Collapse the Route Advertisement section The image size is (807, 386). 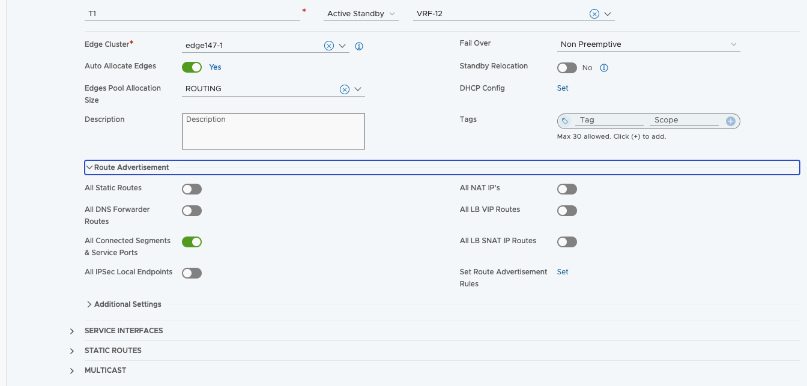pyautogui.click(x=131, y=167)
